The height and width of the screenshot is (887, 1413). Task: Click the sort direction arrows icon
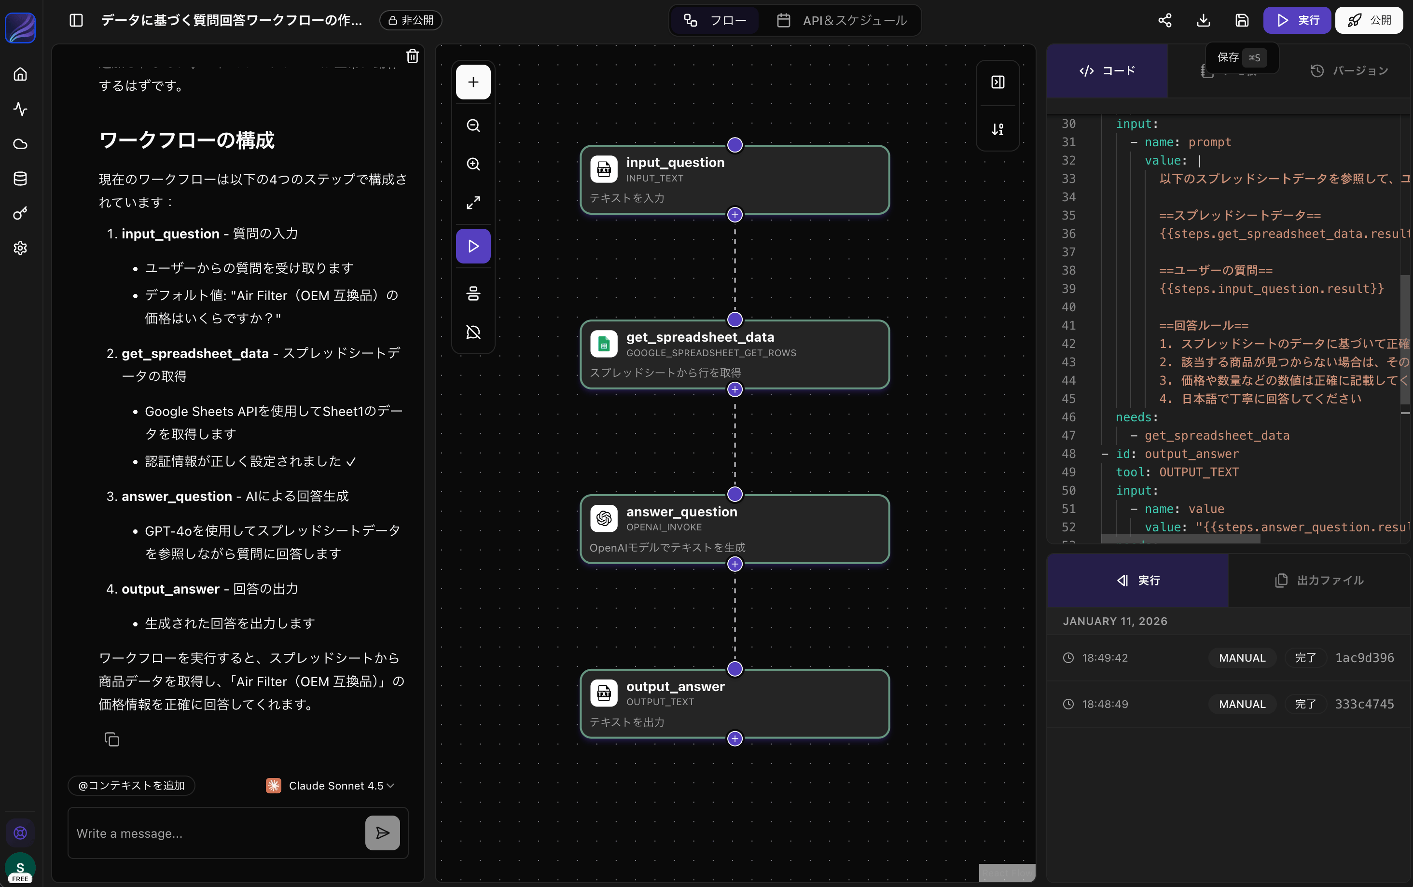997,129
